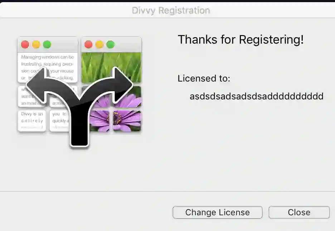Click the Divvy Registration window title
Screen dimensions: 335x231
tap(171, 10)
